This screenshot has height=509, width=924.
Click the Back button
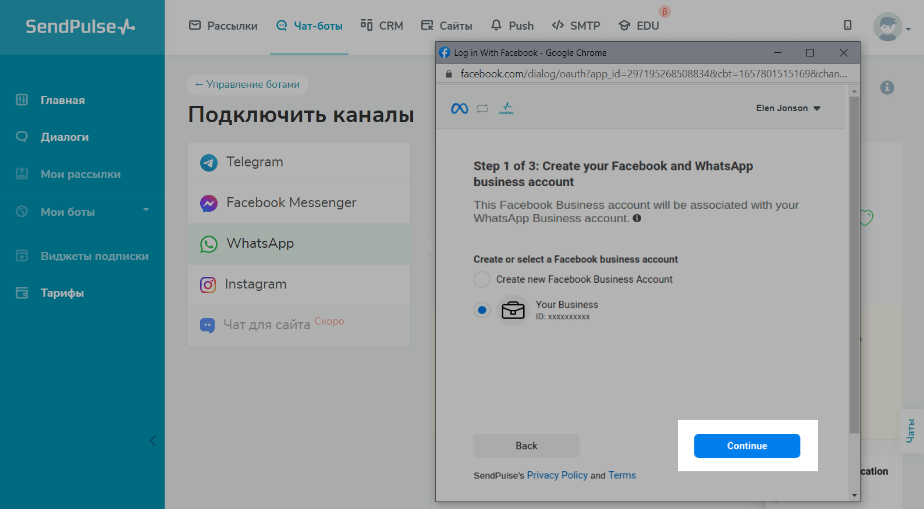pos(527,446)
